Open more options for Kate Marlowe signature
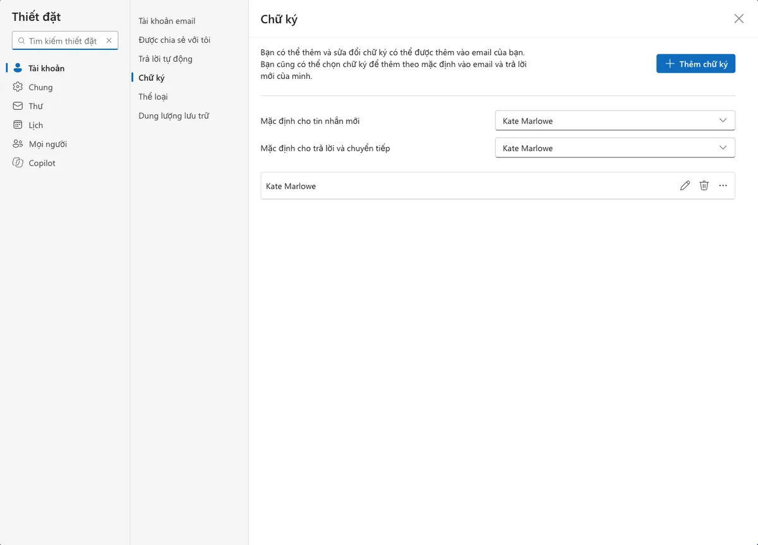The width and height of the screenshot is (758, 545). click(723, 186)
